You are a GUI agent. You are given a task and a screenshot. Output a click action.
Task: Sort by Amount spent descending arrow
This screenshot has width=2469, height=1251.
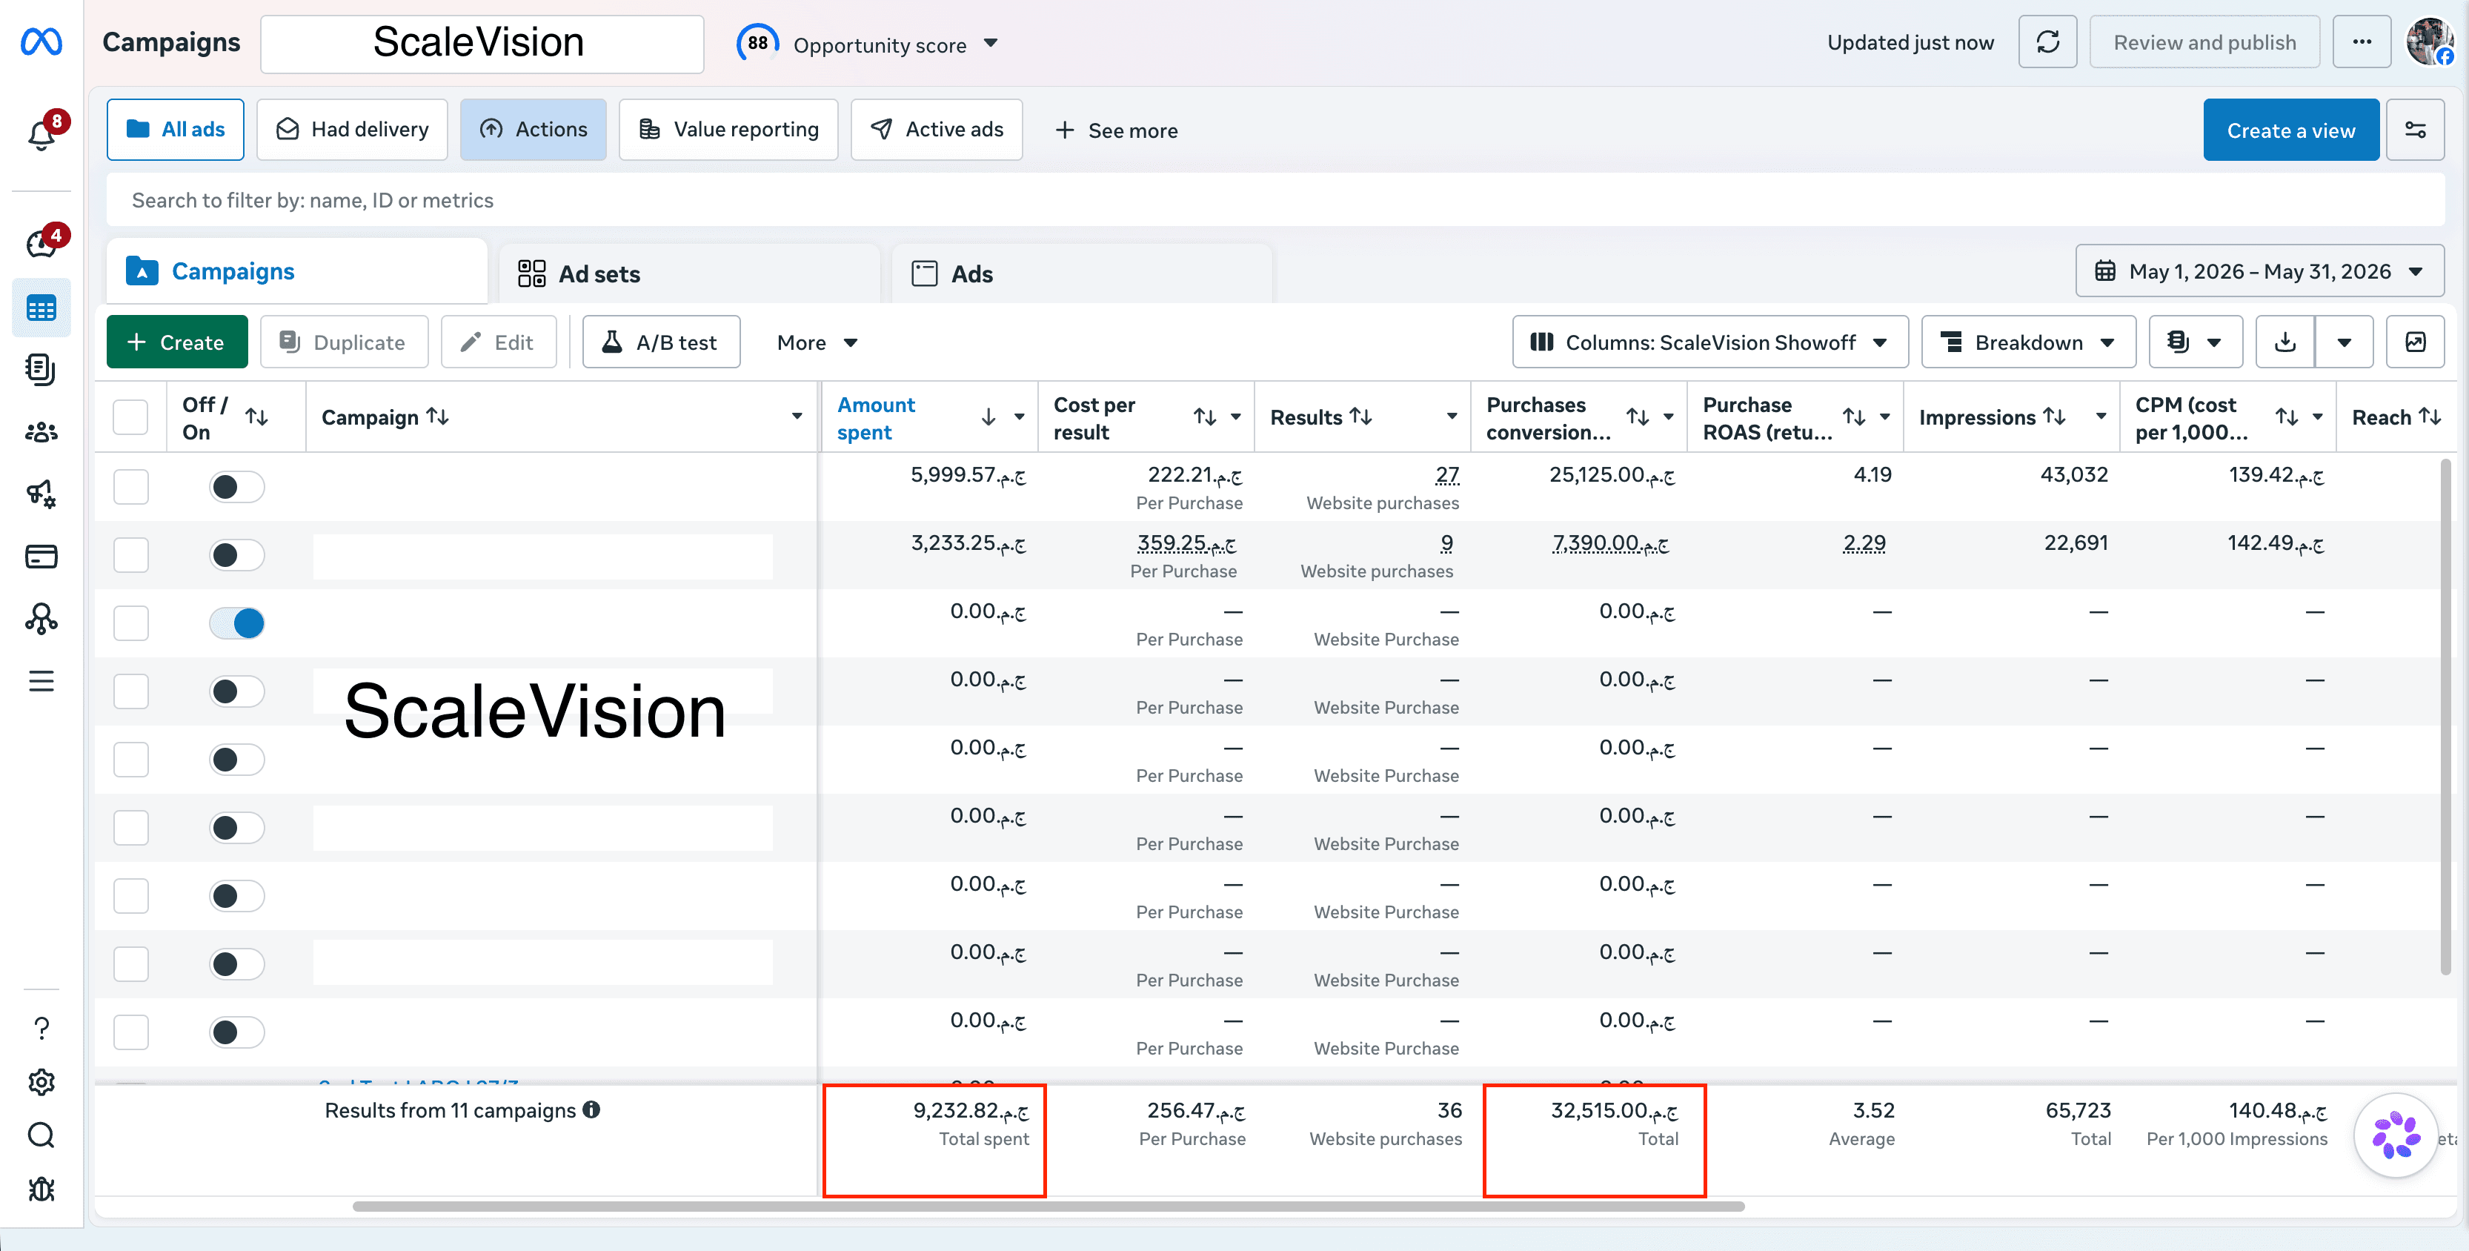pos(988,417)
